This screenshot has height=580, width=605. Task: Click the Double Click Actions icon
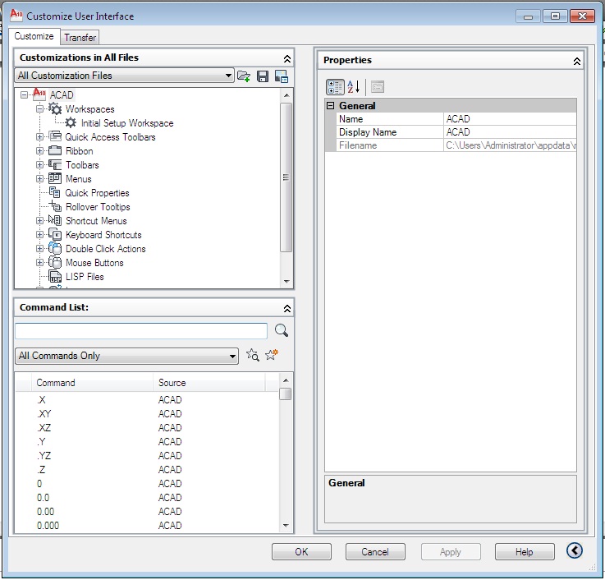click(x=55, y=248)
